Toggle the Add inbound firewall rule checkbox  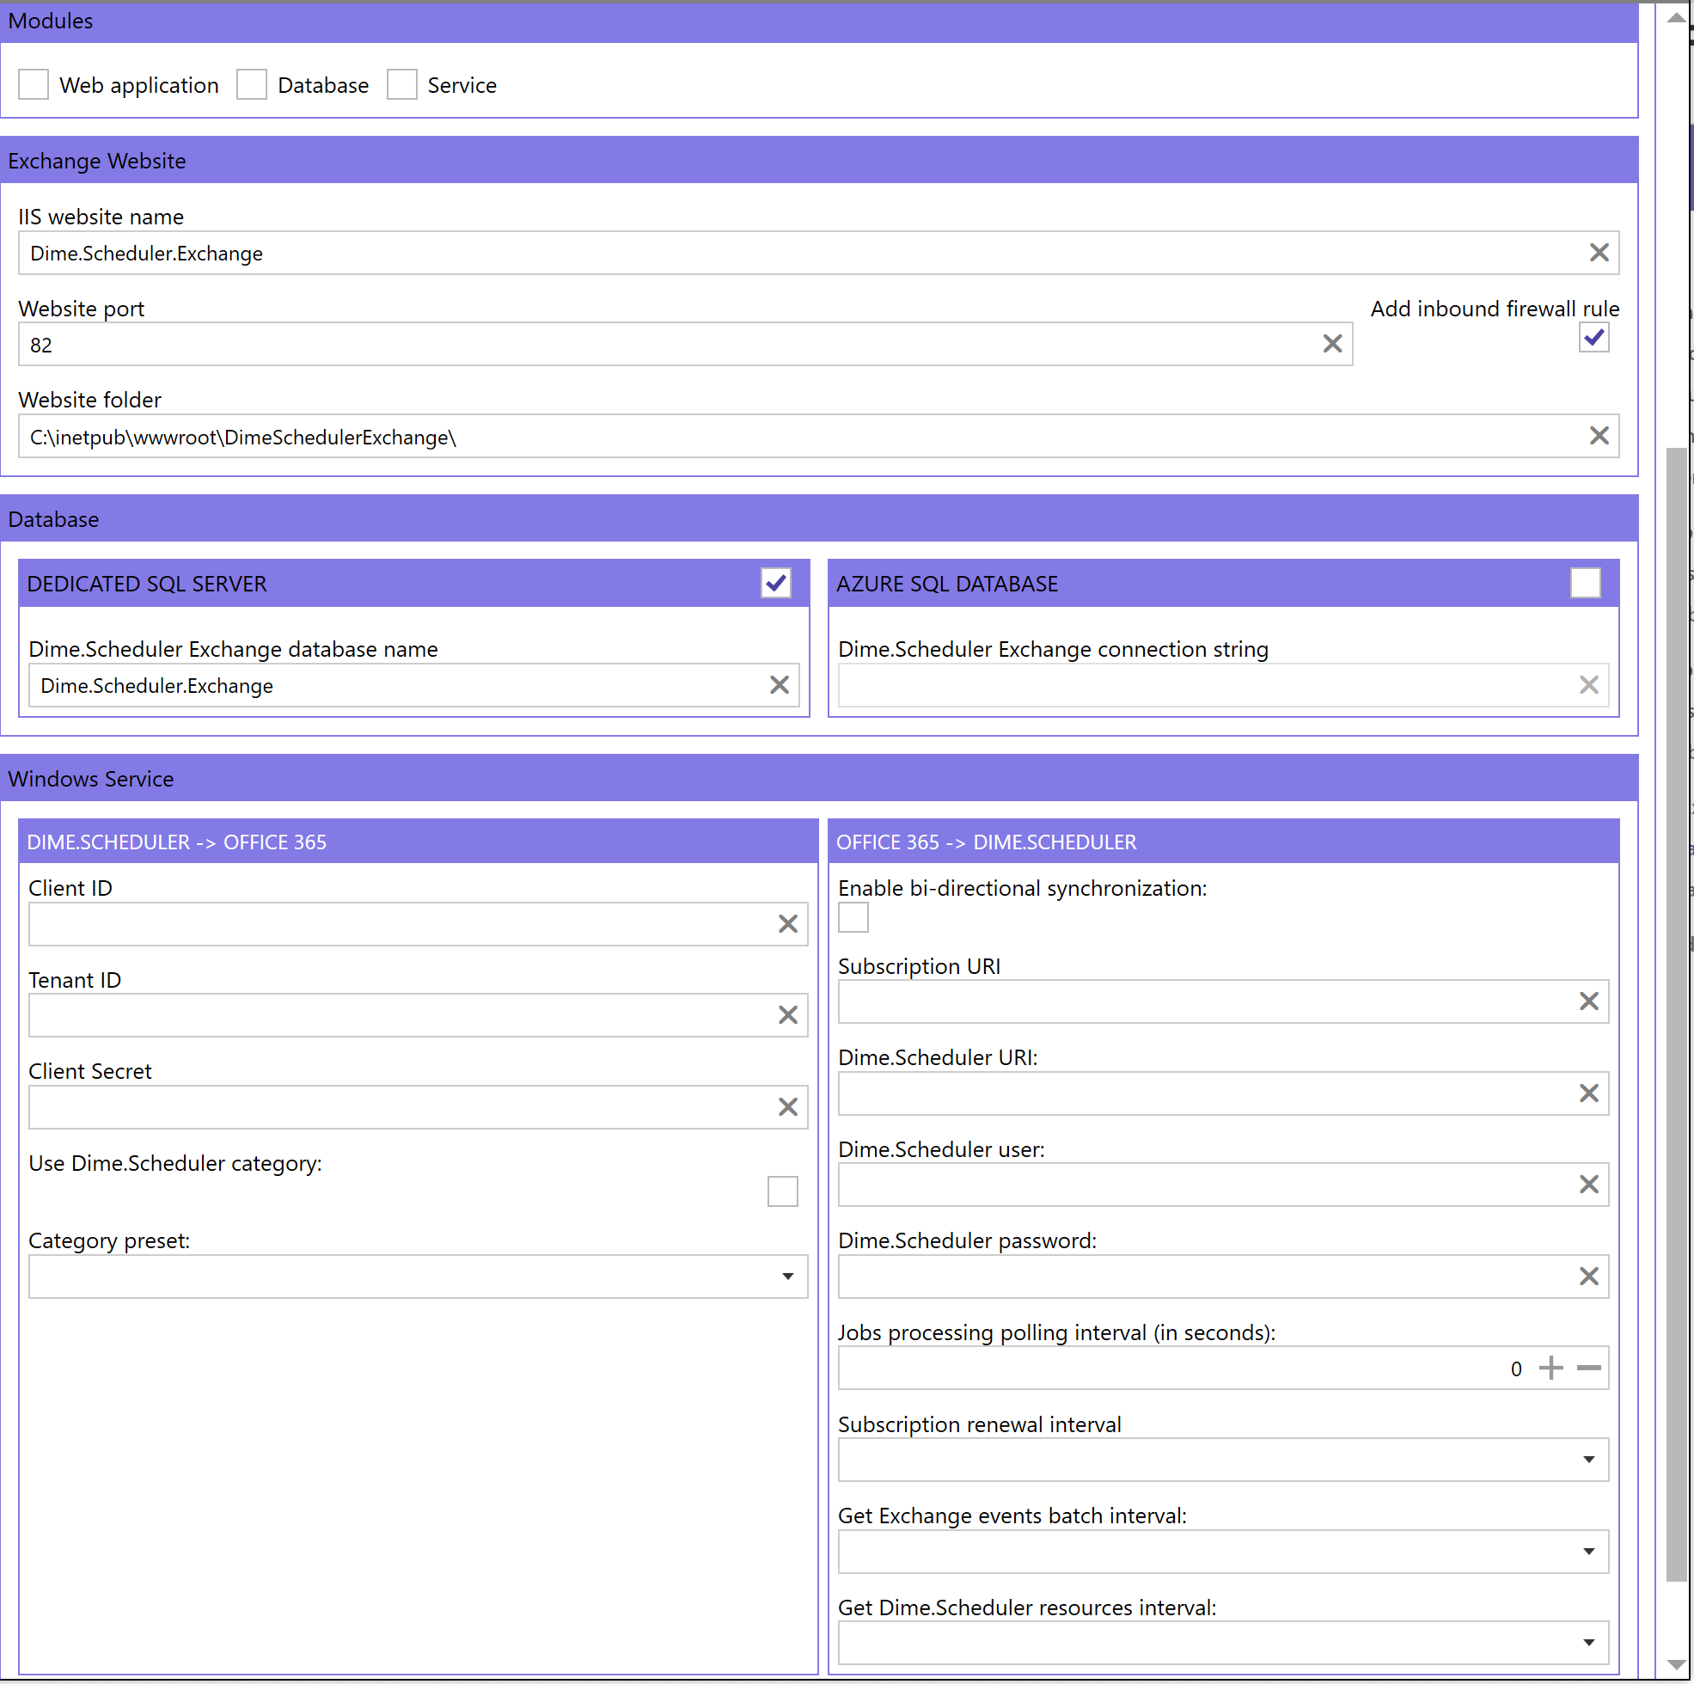click(x=1593, y=337)
